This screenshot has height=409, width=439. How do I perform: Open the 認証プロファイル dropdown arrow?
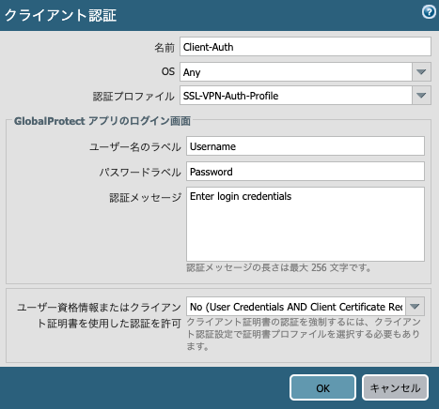421,96
